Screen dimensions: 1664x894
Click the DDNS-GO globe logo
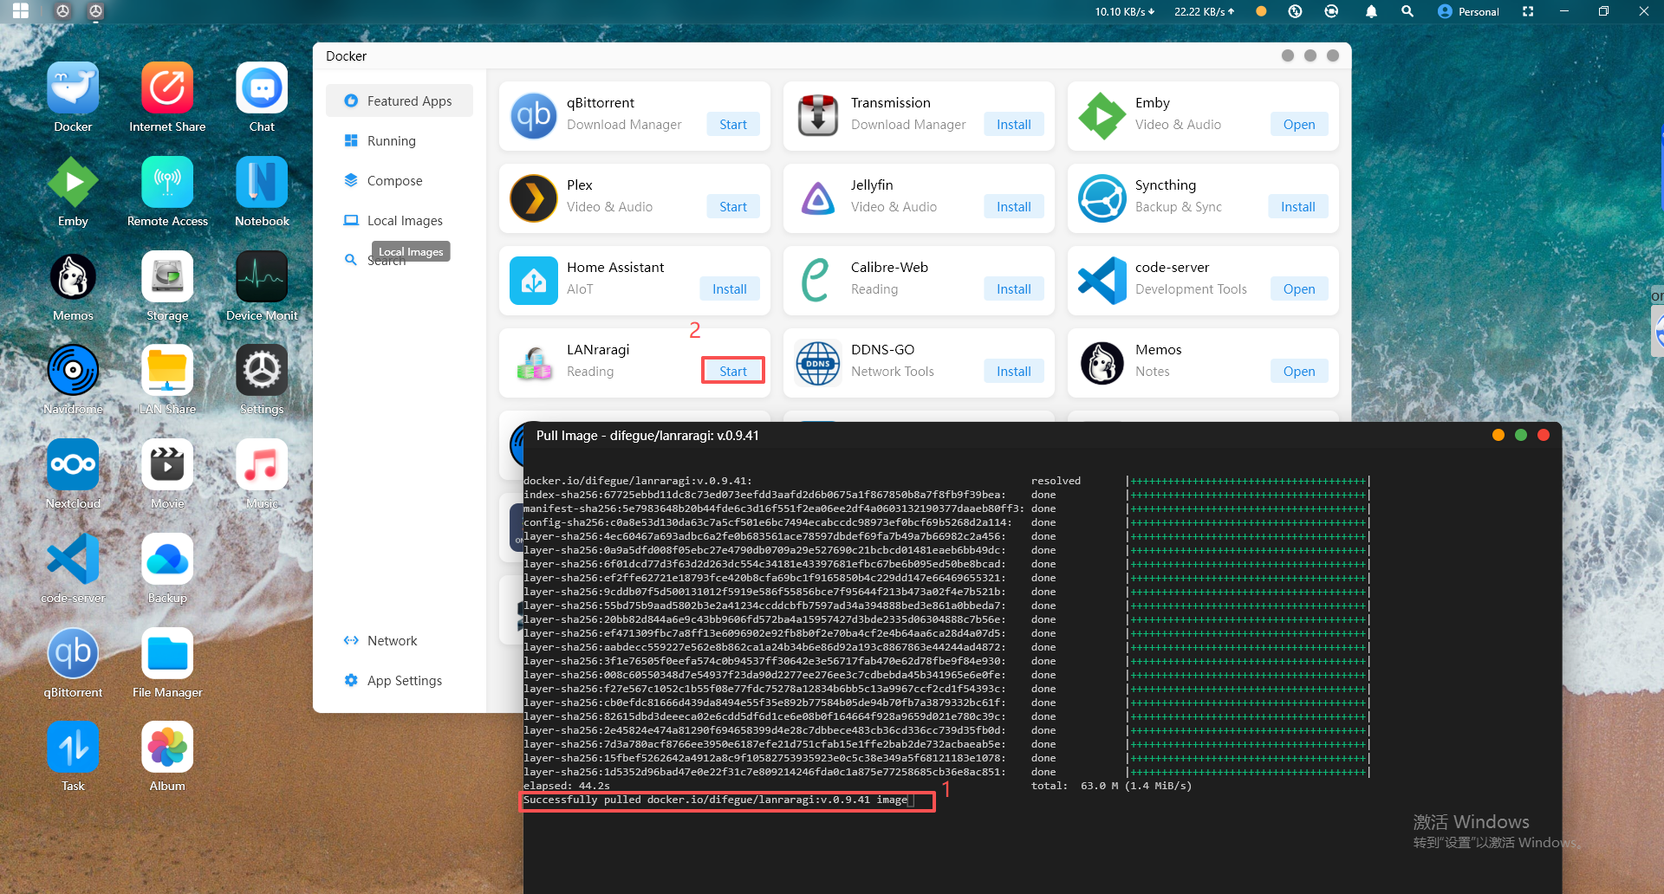(818, 363)
